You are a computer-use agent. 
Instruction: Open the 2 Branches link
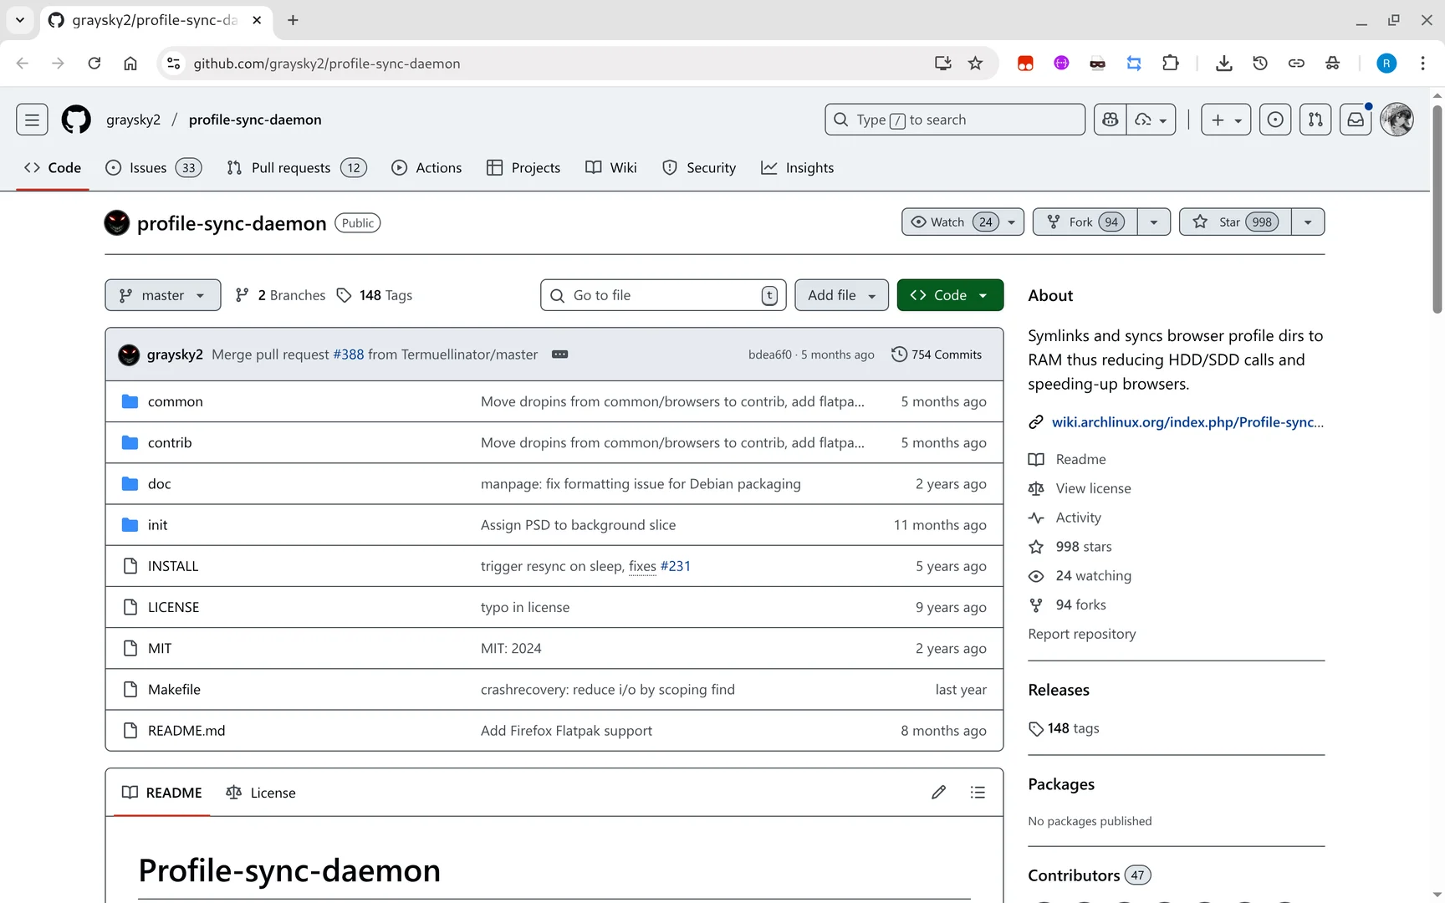[281, 295]
